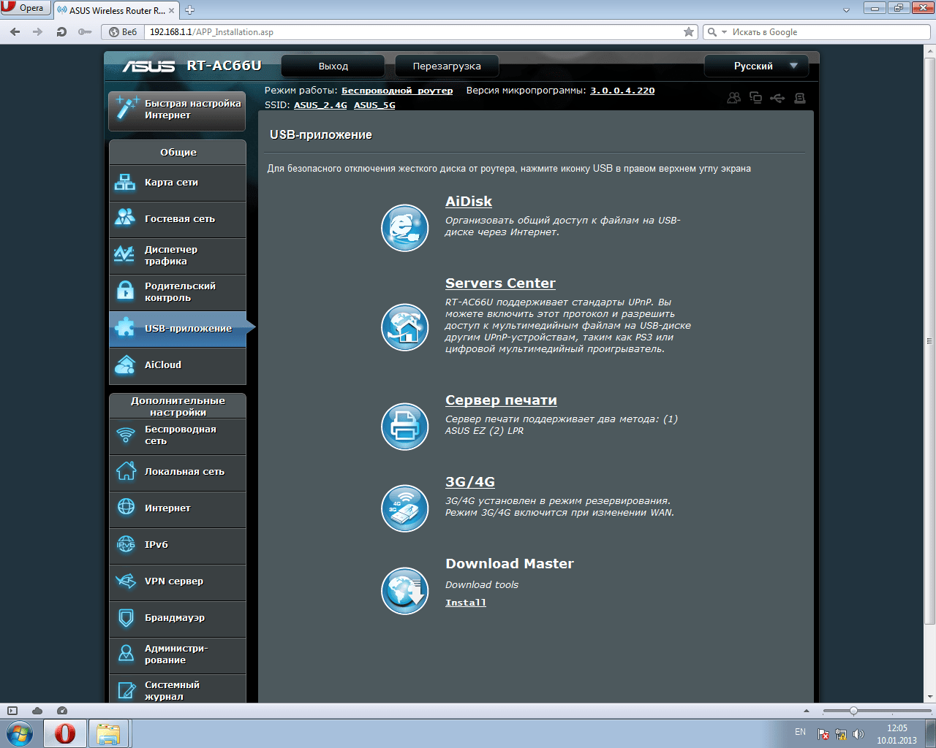This screenshot has height=748, width=936.
Task: Open Брандмауэр in the sidebar
Action: 178,618
